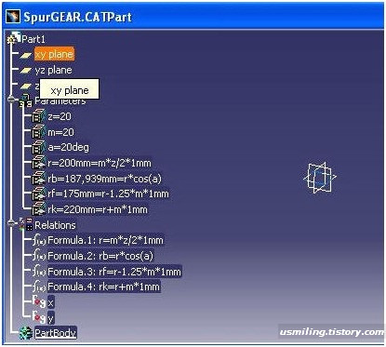
Task: Select Formula.3: rf=r-1.25*m*1mm
Action: click(x=114, y=272)
